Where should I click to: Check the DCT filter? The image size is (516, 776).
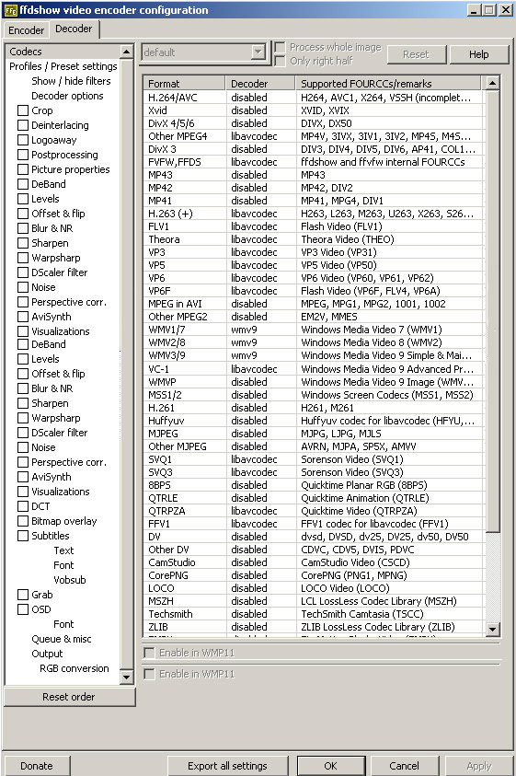click(23, 506)
